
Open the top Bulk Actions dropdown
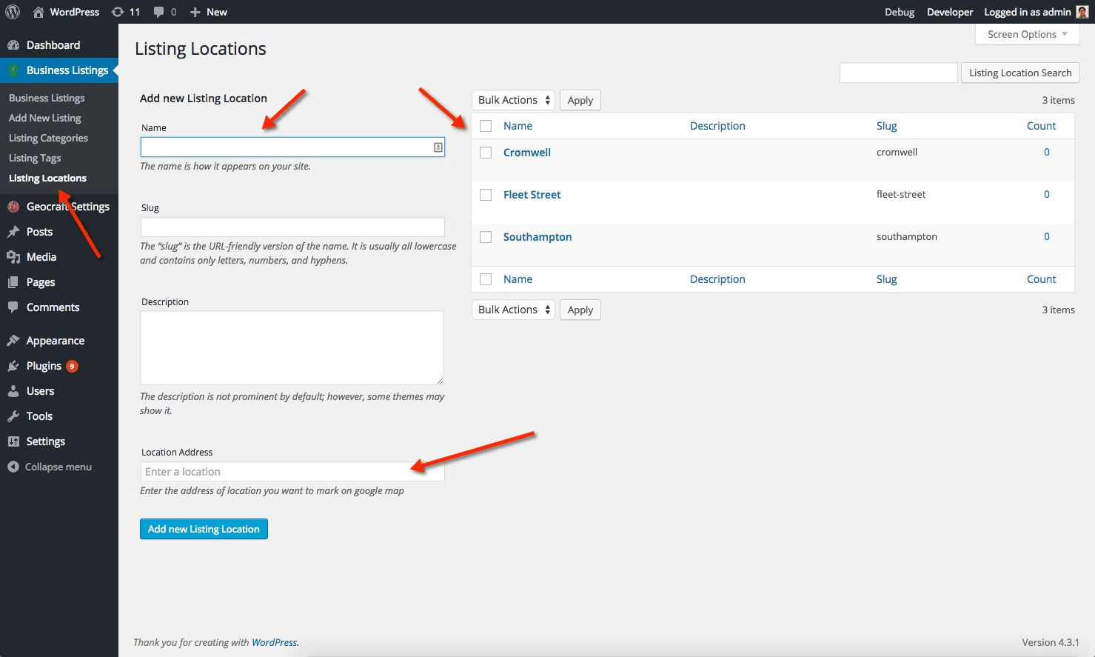pyautogui.click(x=513, y=100)
